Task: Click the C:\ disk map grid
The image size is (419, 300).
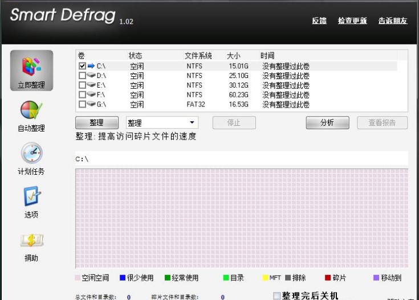Action: click(241, 217)
